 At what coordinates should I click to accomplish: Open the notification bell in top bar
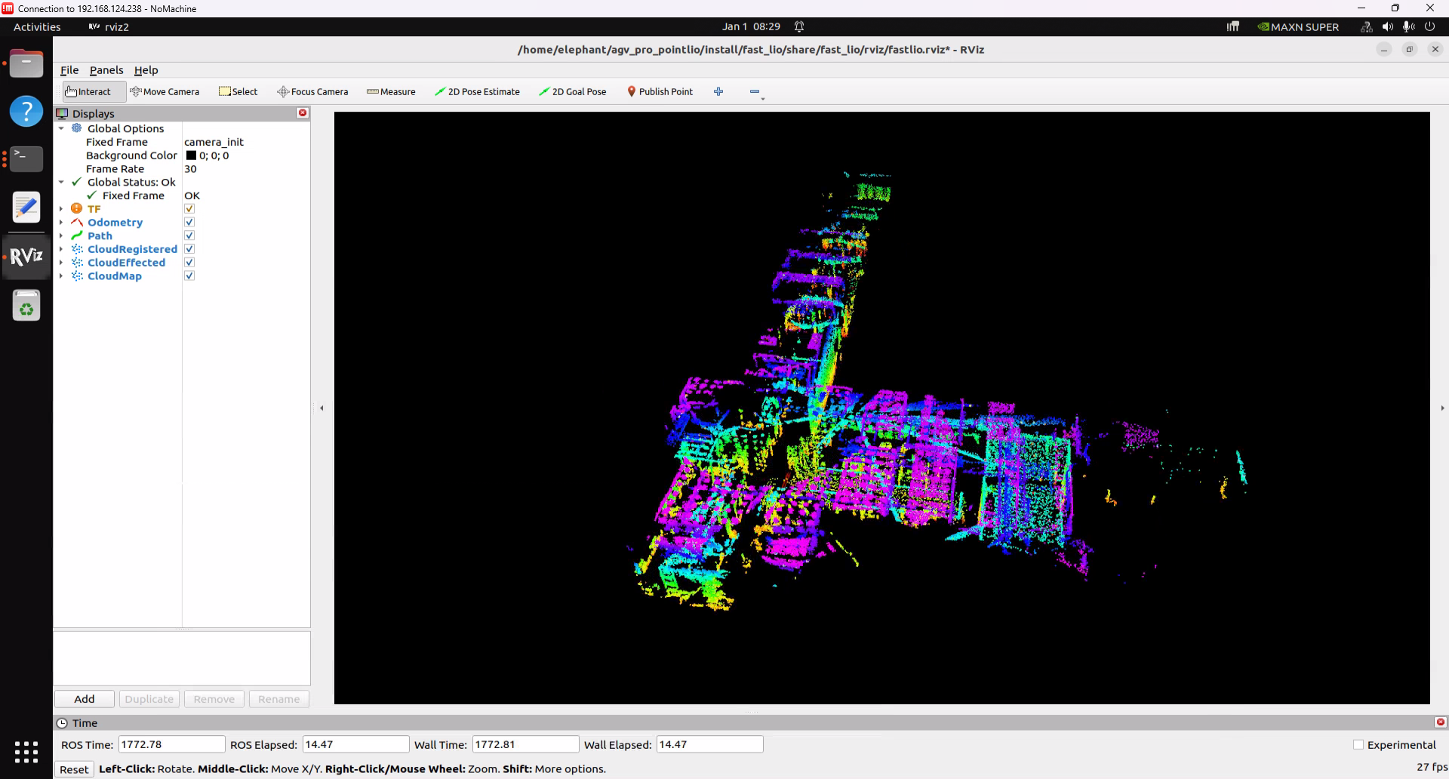[799, 26]
